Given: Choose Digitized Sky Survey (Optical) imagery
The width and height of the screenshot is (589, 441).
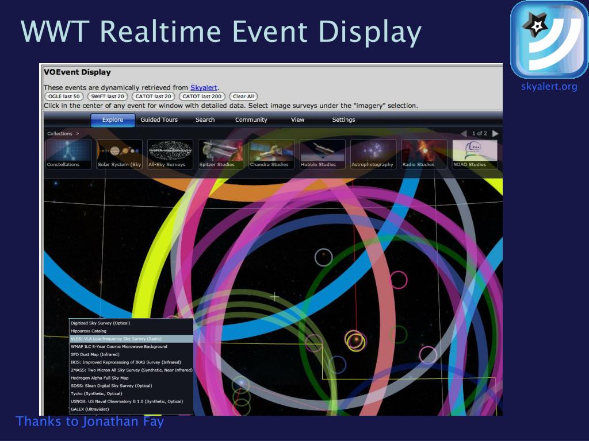Looking at the screenshot, I should (x=131, y=323).
